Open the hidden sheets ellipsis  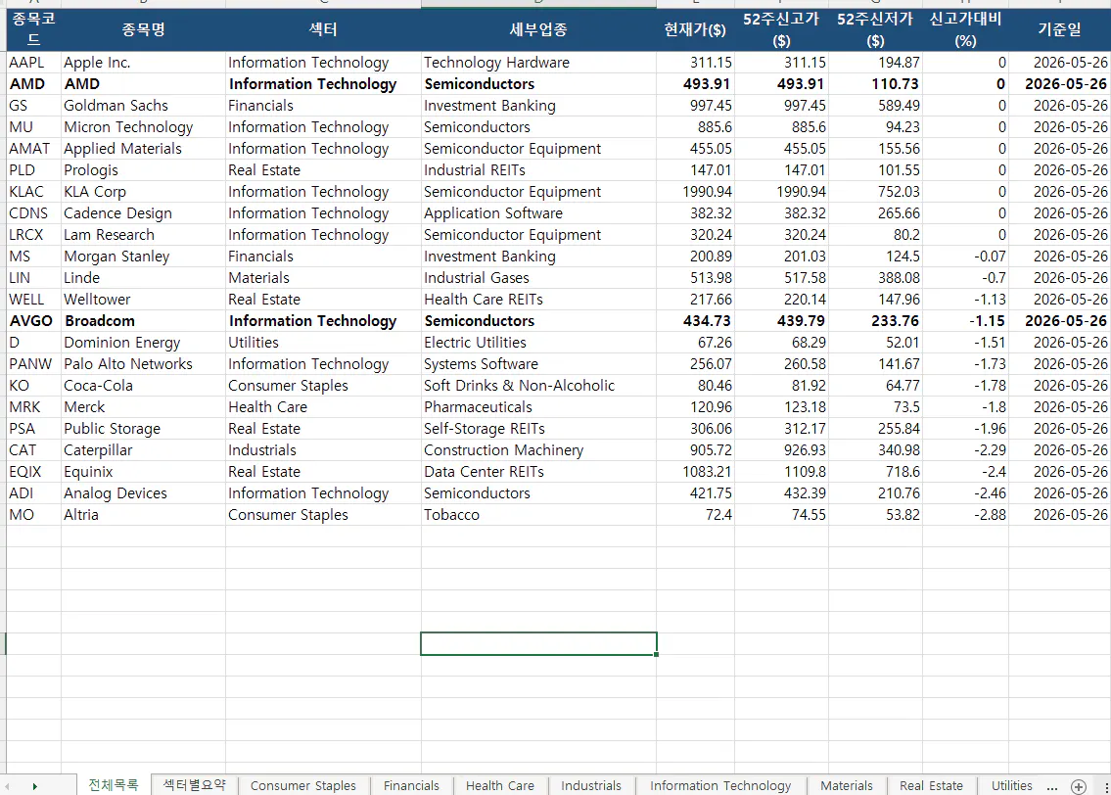click(1052, 786)
